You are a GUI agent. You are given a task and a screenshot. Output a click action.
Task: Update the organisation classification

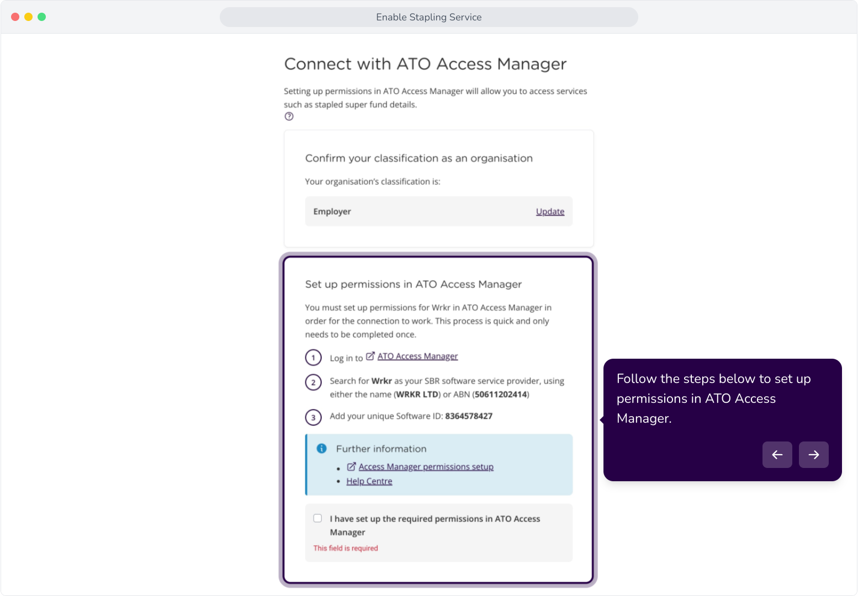550,211
